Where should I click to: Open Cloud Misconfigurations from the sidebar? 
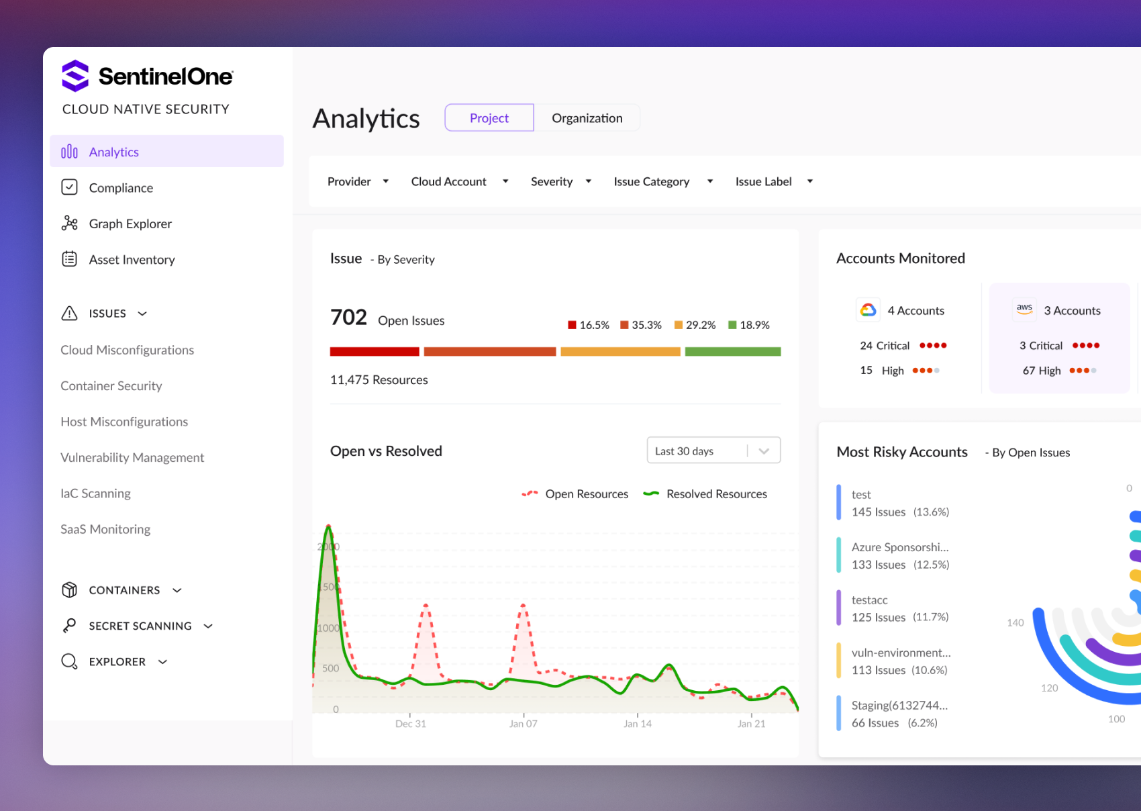(x=127, y=350)
